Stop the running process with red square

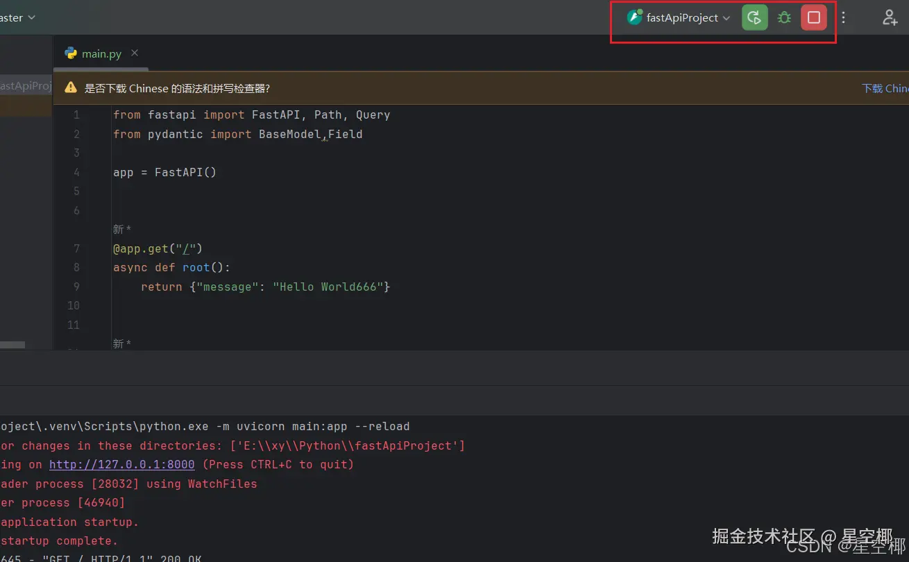(814, 18)
